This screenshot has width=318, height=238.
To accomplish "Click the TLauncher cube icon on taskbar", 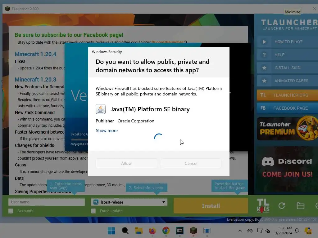I will [193, 231].
